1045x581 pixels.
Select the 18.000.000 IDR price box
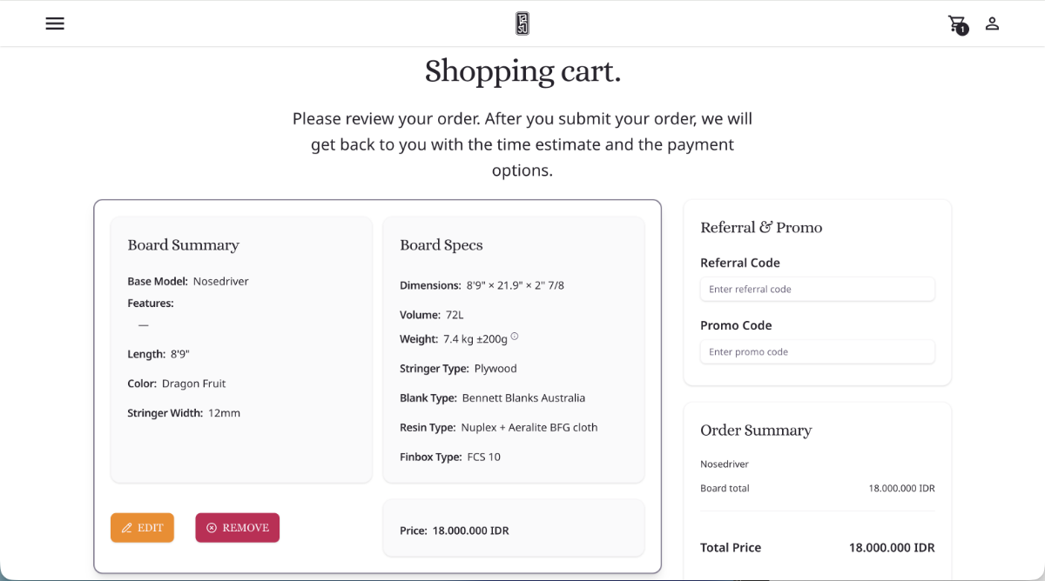click(513, 529)
